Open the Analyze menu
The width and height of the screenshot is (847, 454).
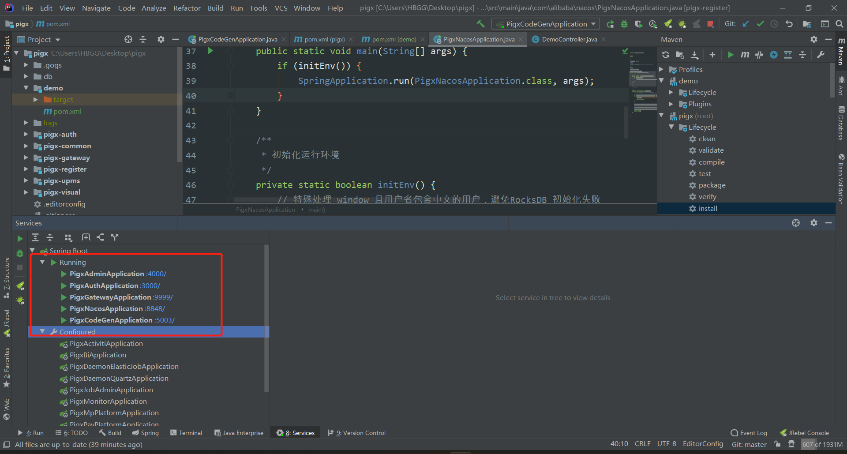(x=154, y=8)
